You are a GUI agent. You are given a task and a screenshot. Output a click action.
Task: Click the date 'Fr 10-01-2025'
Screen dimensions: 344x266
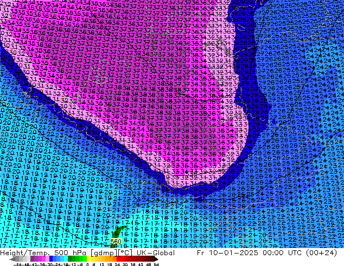227,253
